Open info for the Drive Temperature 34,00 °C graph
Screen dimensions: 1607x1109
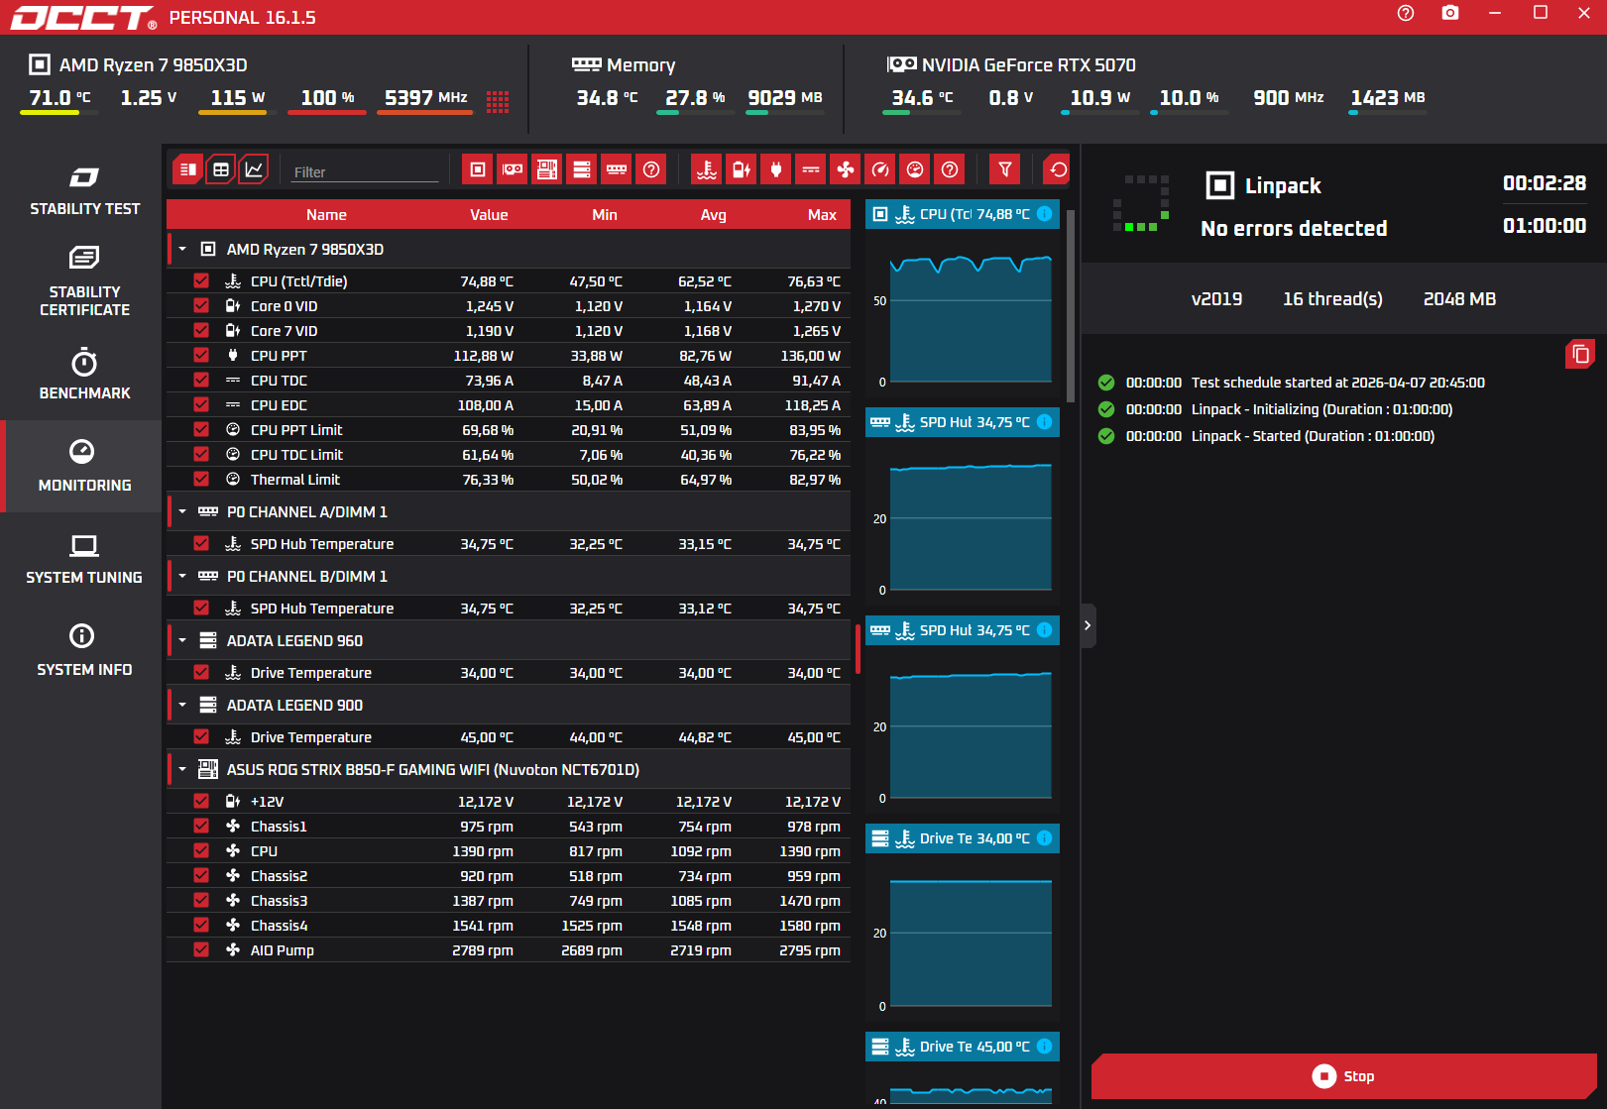pos(1045,838)
